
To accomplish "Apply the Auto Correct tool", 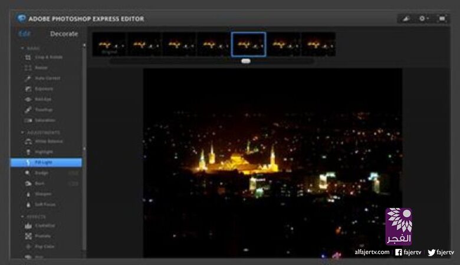I will 48,78.
